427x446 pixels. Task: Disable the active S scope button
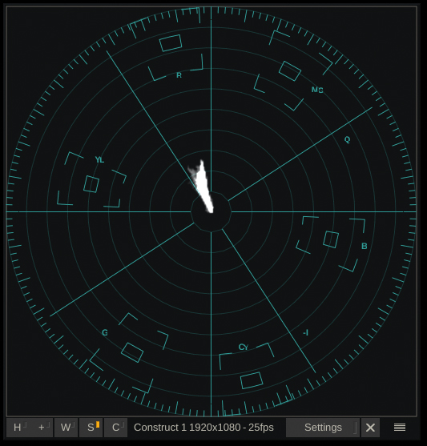91,428
